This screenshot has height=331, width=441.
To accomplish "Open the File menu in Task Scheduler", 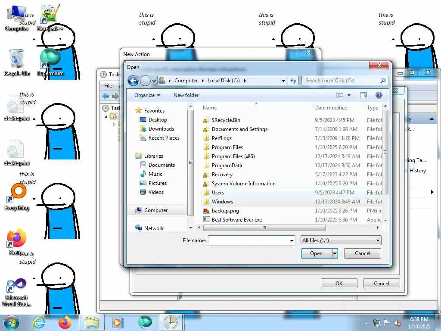I will (x=108, y=86).
